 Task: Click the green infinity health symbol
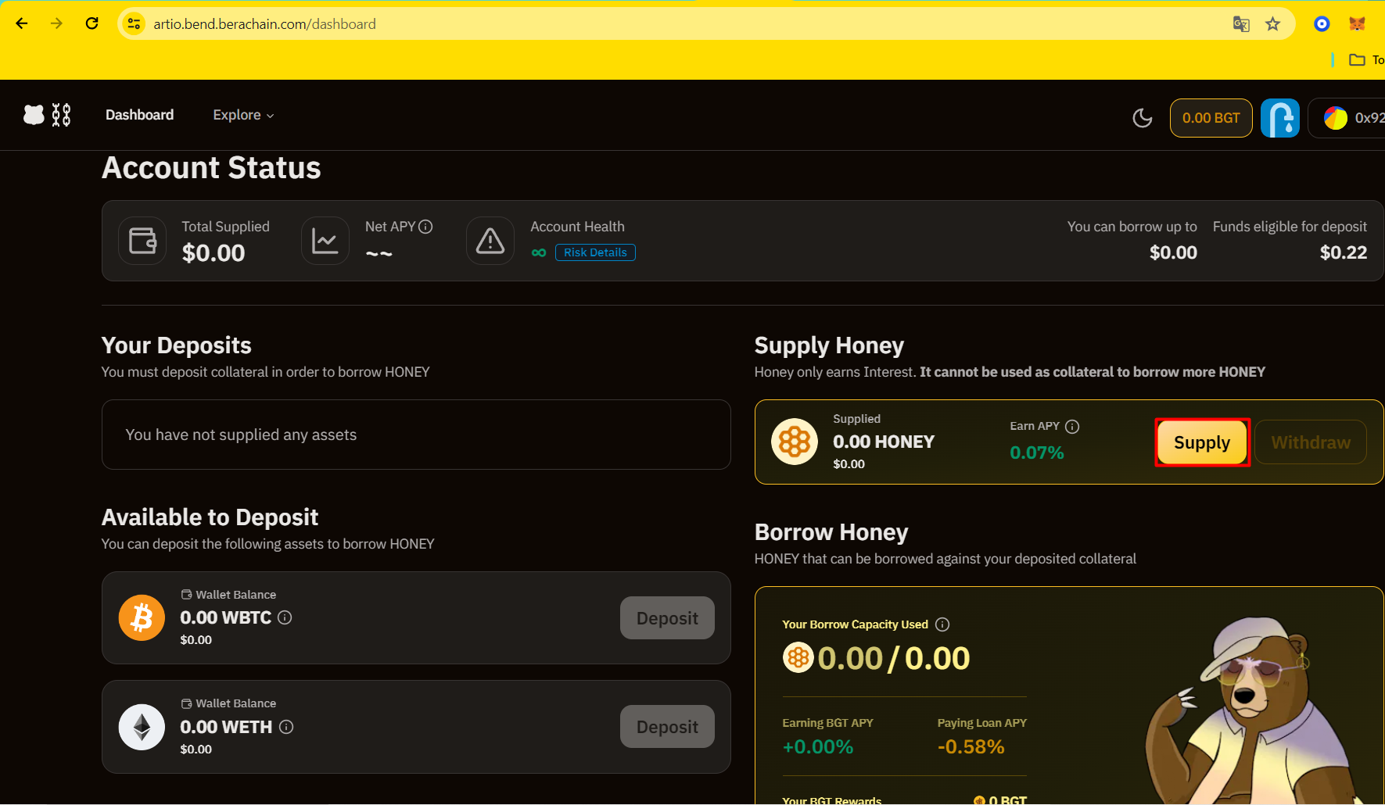point(539,252)
